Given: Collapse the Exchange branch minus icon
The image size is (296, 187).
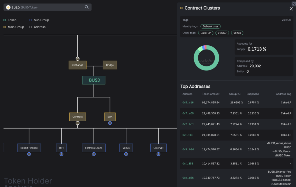Looking at the screenshot, I should [x=78, y=59].
